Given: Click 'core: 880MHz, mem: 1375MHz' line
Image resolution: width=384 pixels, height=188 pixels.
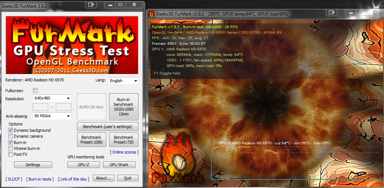Looking at the screenshot, I should pos(205,54).
